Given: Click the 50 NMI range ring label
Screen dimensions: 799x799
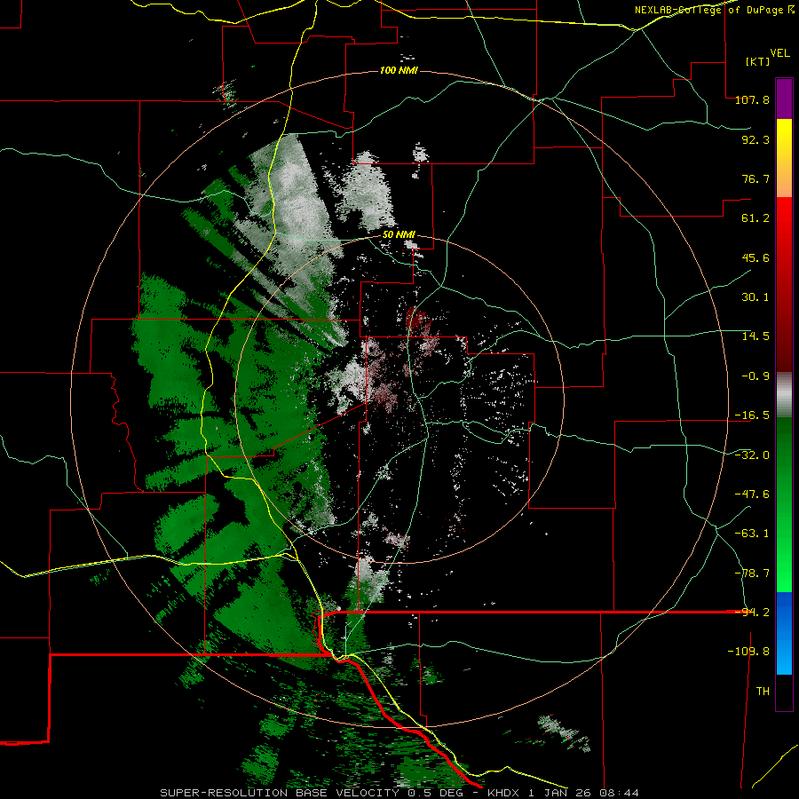Looking at the screenshot, I should coord(399,235).
